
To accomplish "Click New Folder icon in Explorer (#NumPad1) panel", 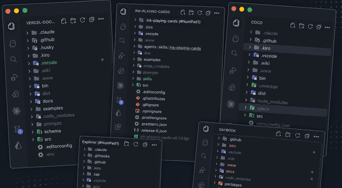I will (x=127, y=144).
